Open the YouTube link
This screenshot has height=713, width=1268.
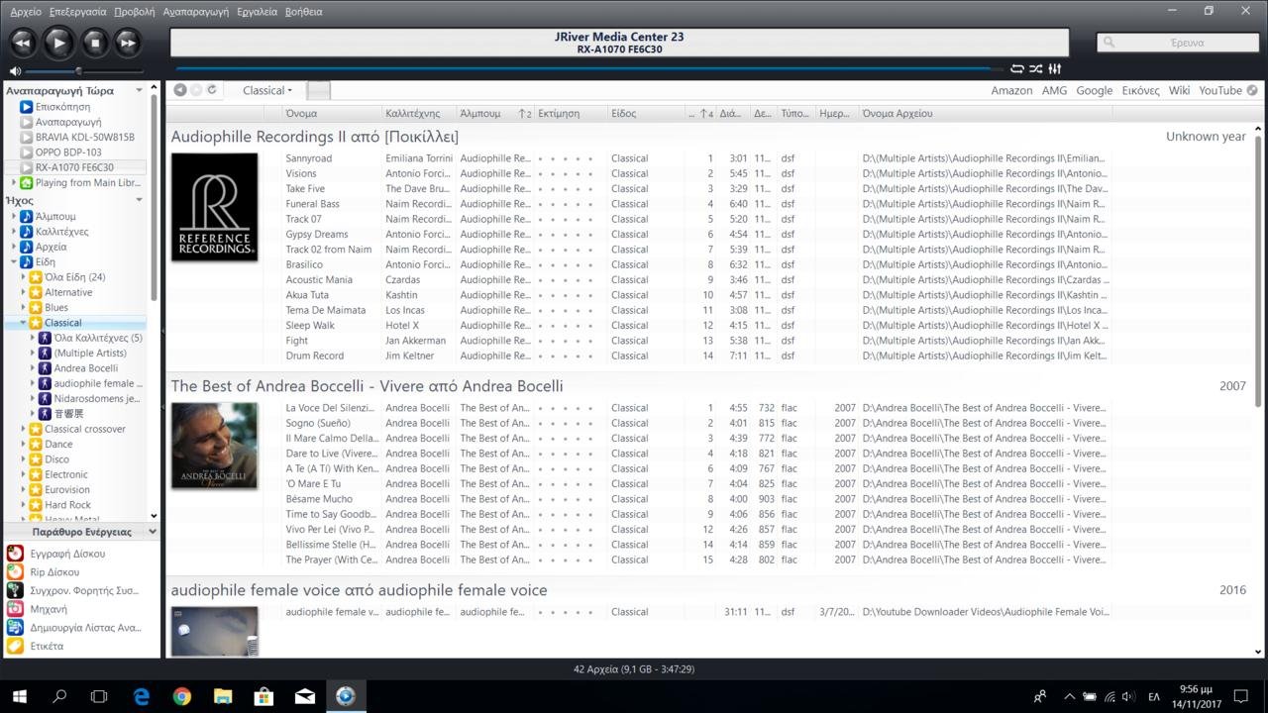pos(1220,90)
